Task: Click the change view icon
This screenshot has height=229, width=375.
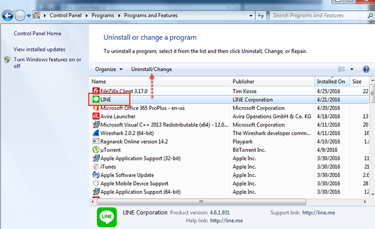Action: click(341, 69)
